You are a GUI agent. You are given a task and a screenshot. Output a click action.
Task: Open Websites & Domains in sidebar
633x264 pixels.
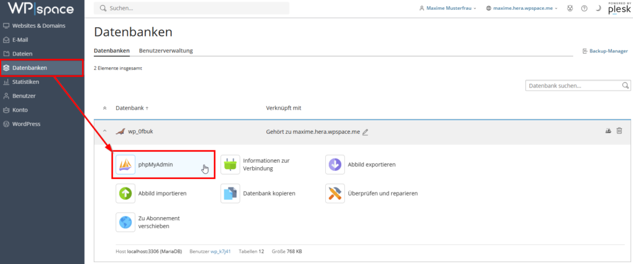coord(43,26)
